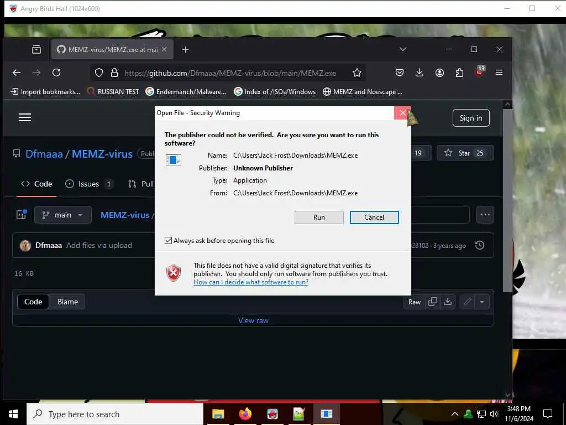Screen dimensions: 566x425
Task: Open Endermanch/Malware bookmark
Action: (186, 92)
